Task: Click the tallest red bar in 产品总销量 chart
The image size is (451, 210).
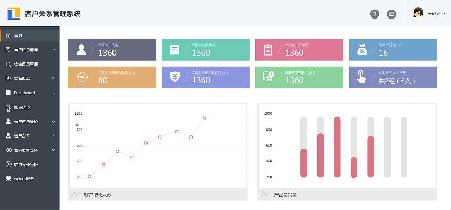Action: point(337,147)
